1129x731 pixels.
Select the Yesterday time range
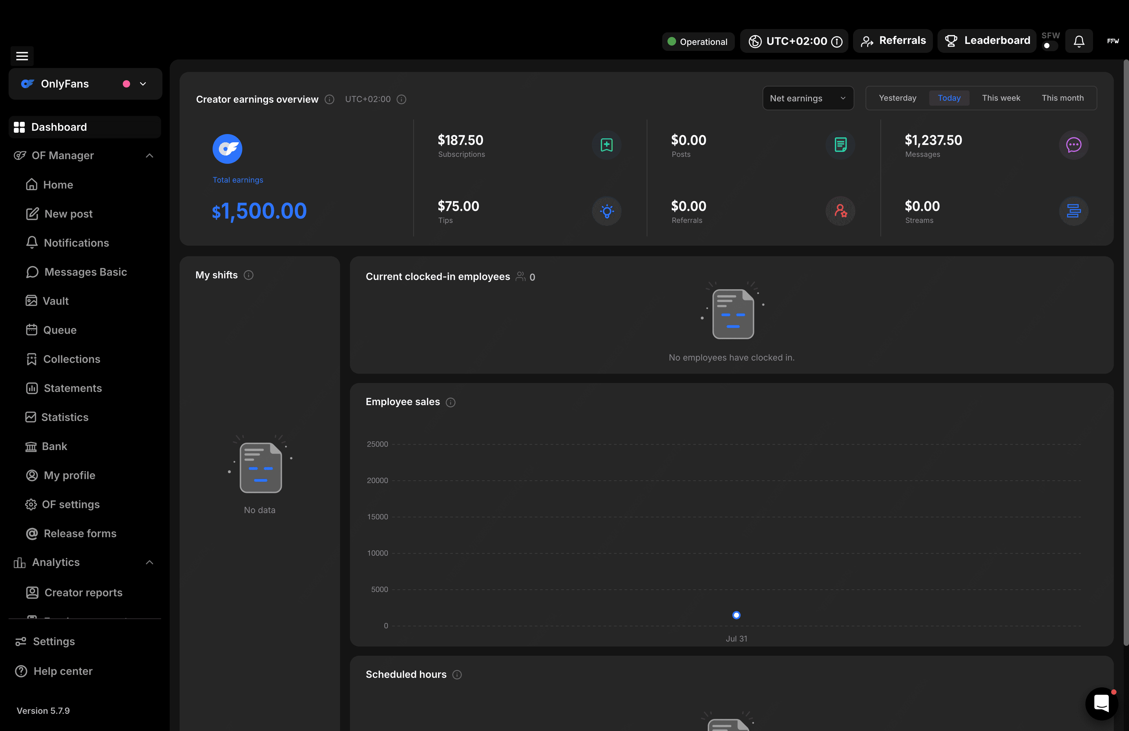click(x=898, y=98)
